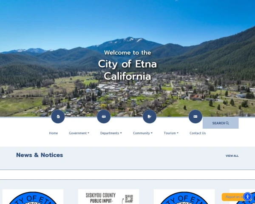Click the document file circular quick-link icon
Viewport: 255px width, 204px height.
tap(58, 116)
